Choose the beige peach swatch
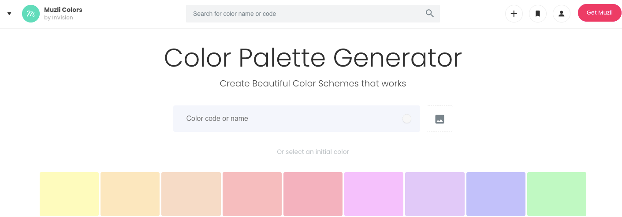The image size is (622, 217). [x=191, y=194]
